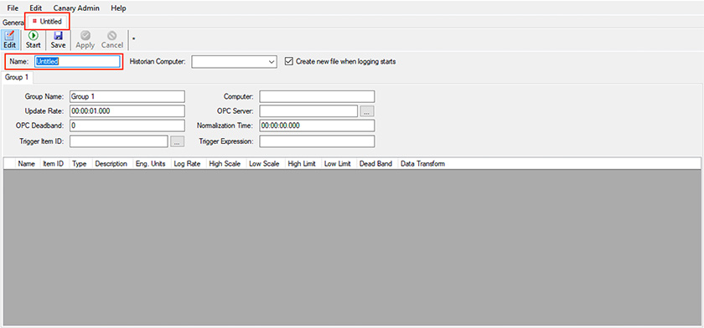The image size is (704, 328).
Task: Start logging with the Start icon
Action: tap(34, 40)
